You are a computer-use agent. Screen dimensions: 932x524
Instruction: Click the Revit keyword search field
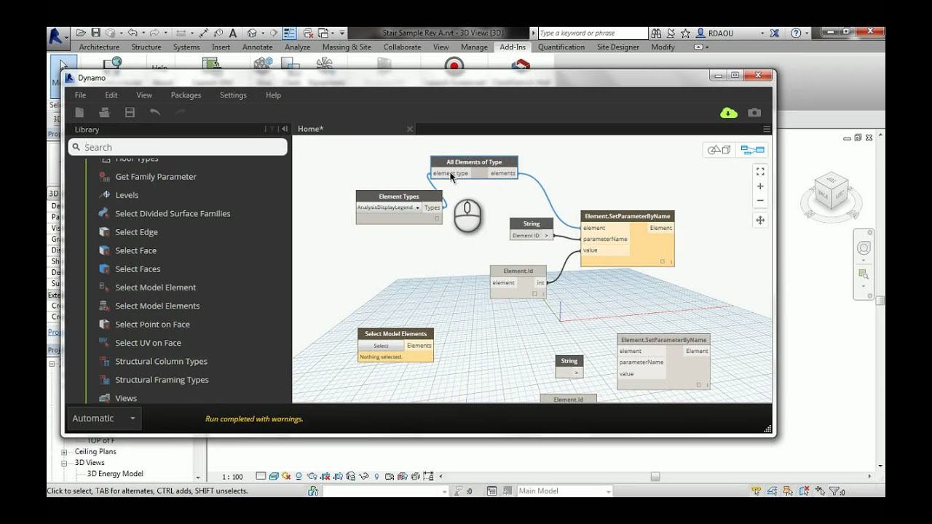coord(593,33)
